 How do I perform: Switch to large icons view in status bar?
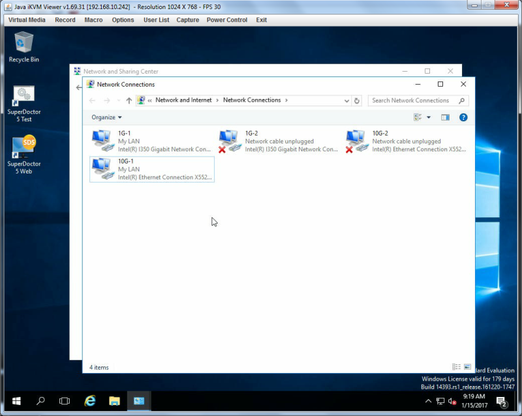[x=467, y=366]
